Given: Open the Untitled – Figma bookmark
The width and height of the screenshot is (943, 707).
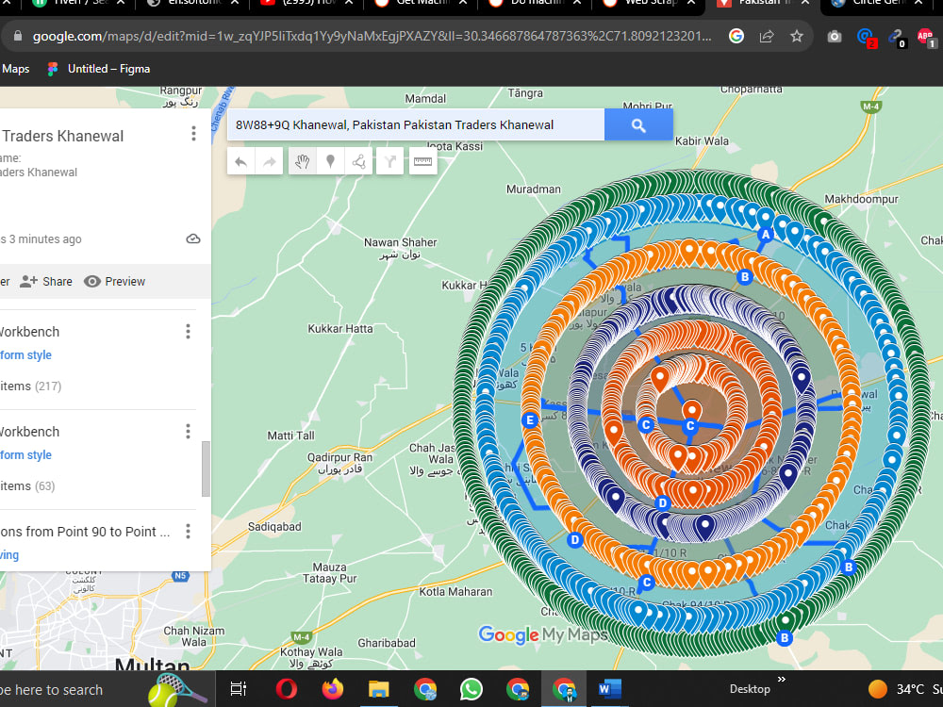Looking at the screenshot, I should point(99,69).
